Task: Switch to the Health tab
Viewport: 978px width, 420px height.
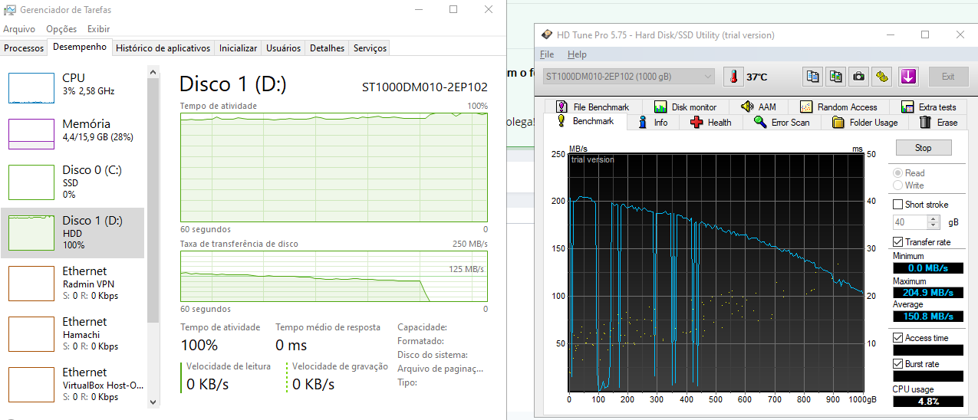Action: tap(710, 122)
